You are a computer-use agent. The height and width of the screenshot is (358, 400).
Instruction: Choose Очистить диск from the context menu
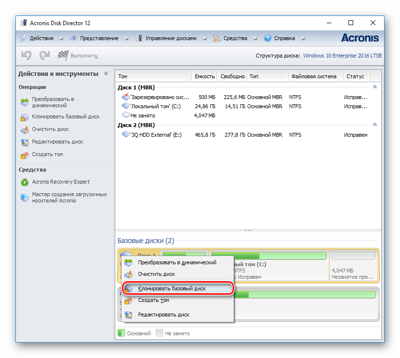pos(156,274)
